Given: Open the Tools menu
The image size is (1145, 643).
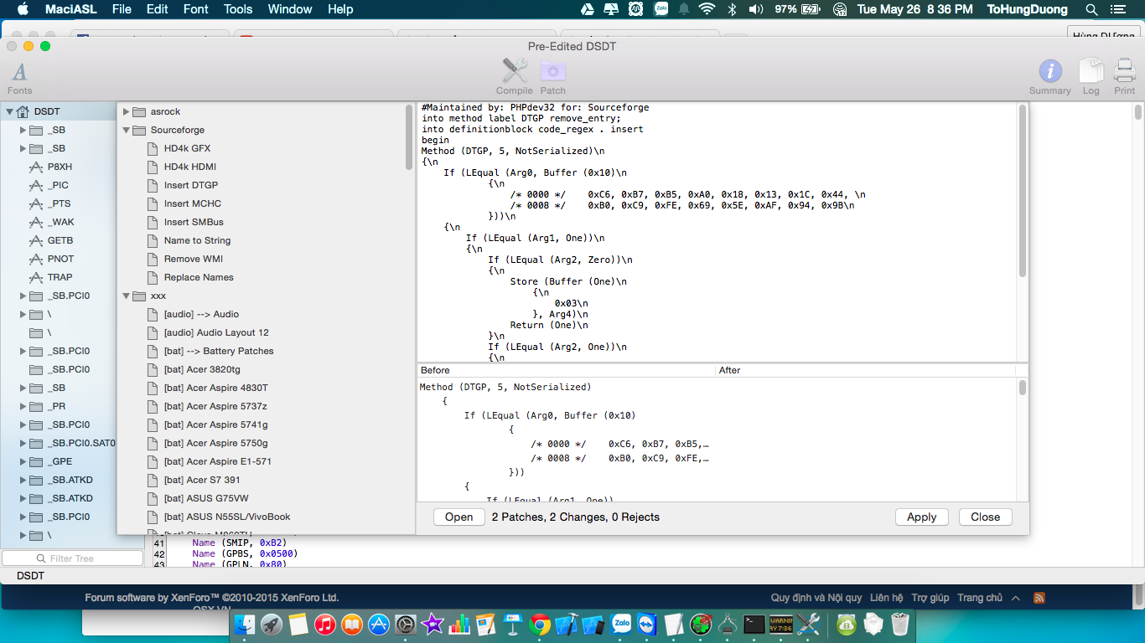Looking at the screenshot, I should [x=238, y=9].
